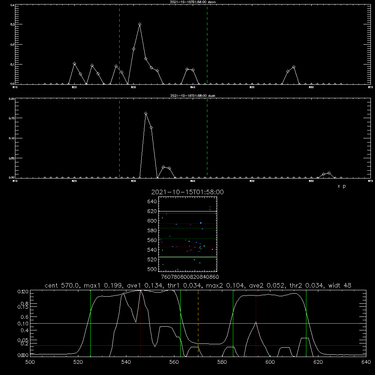Click the '540' x-axis label of bottom plot

126,362
